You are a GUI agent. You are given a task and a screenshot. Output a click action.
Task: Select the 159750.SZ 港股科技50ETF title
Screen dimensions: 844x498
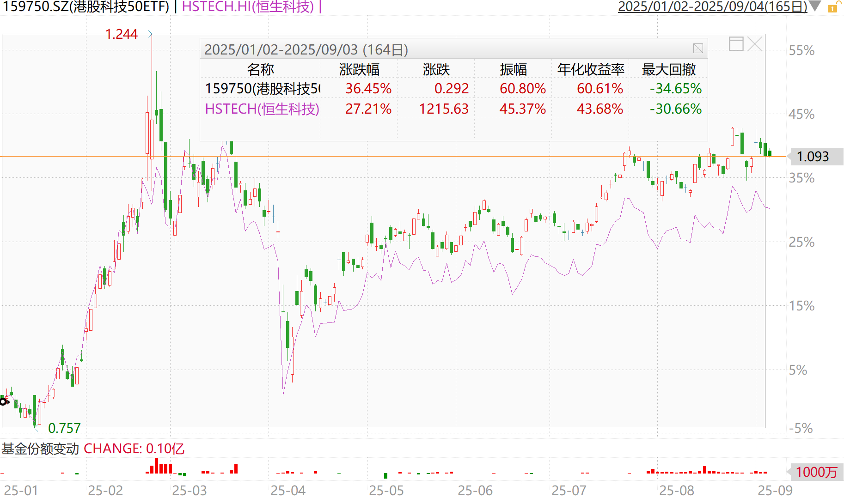coord(86,7)
